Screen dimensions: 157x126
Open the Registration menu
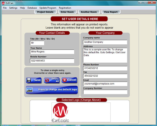[x=65, y=8]
